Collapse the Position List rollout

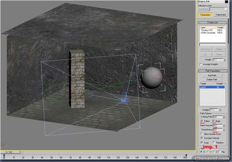[213, 22]
